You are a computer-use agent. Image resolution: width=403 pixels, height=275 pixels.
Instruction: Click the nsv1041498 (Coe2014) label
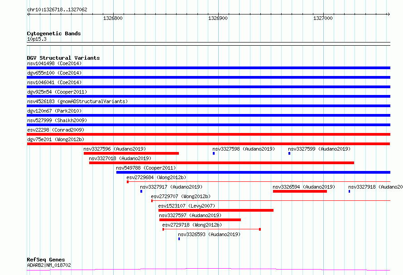click(x=54, y=63)
